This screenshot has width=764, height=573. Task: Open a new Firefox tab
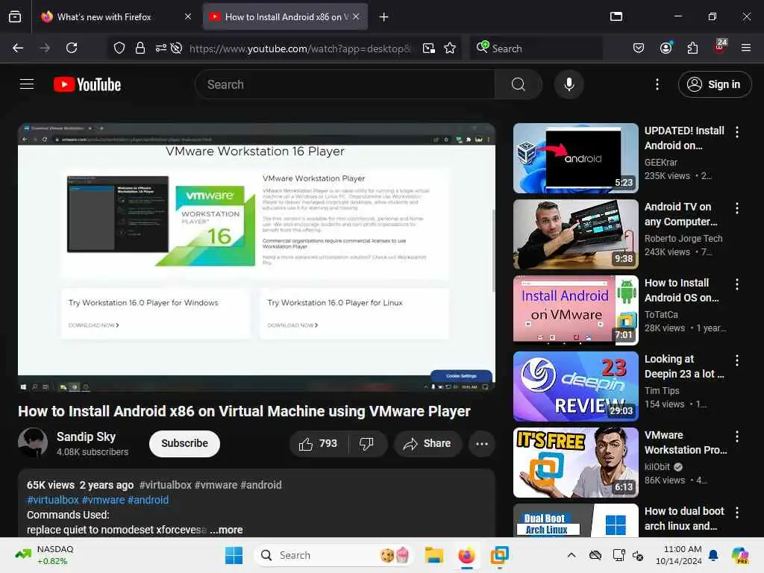(383, 17)
